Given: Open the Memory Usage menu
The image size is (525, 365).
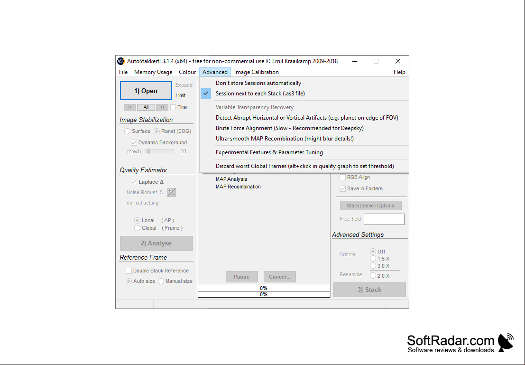Looking at the screenshot, I should click(x=153, y=72).
